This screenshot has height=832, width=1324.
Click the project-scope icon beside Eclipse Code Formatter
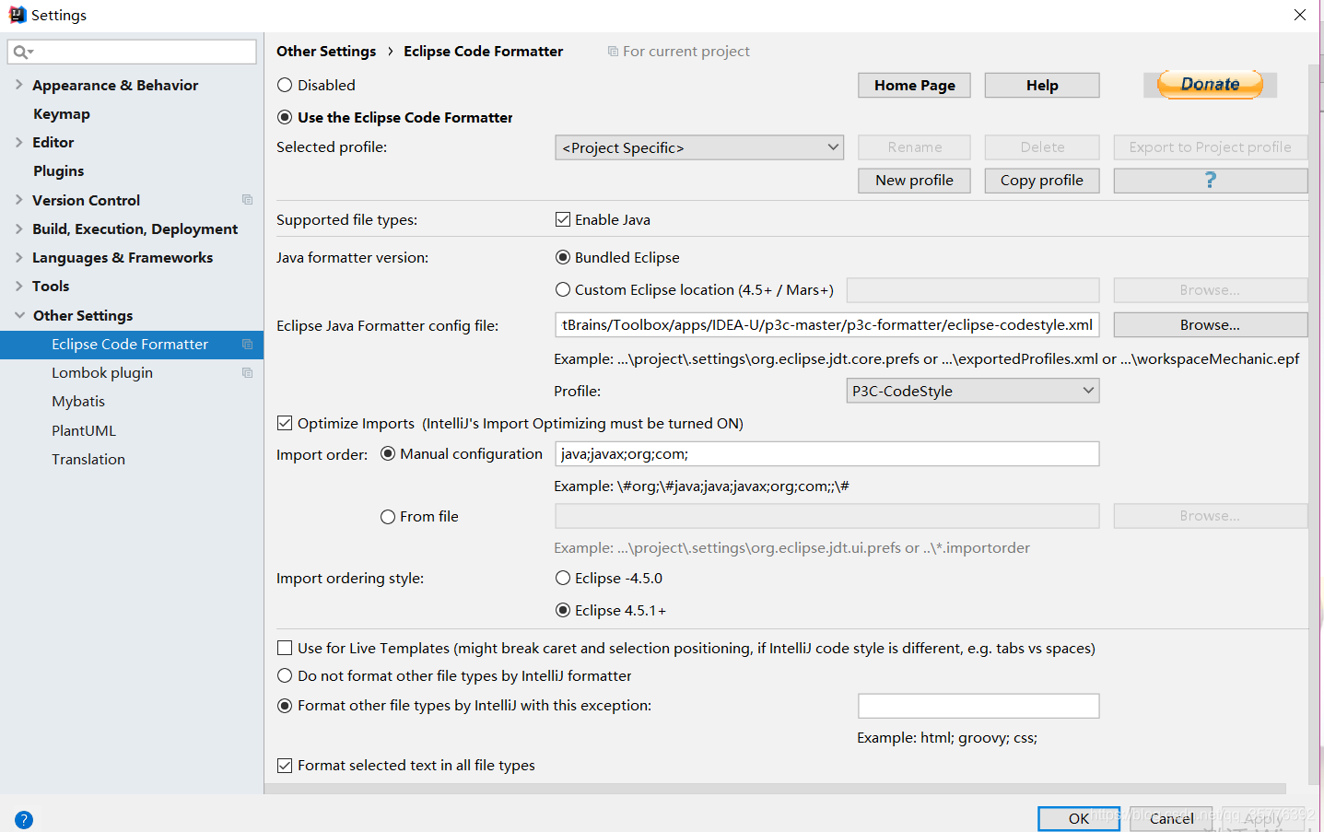(x=247, y=344)
